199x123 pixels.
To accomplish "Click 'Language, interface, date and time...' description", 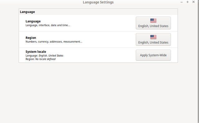I will point(48,25).
